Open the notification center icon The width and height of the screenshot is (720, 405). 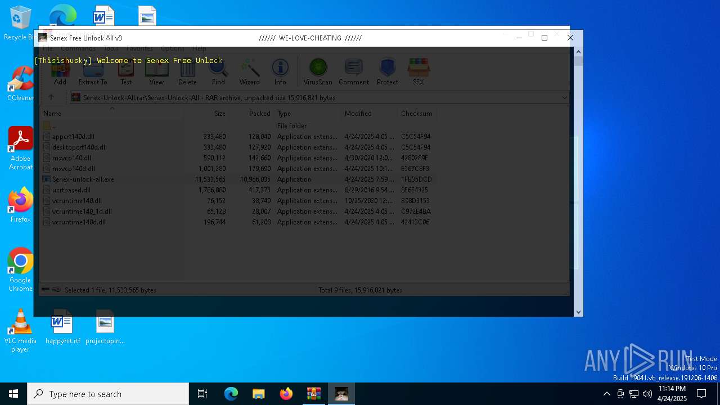tap(701, 394)
